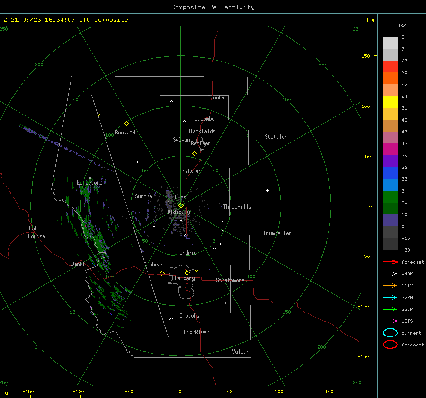Click the purple swatch between 39 and 36 dBZ
Image resolution: width=426 pixels, height=398 pixels.
(390, 161)
